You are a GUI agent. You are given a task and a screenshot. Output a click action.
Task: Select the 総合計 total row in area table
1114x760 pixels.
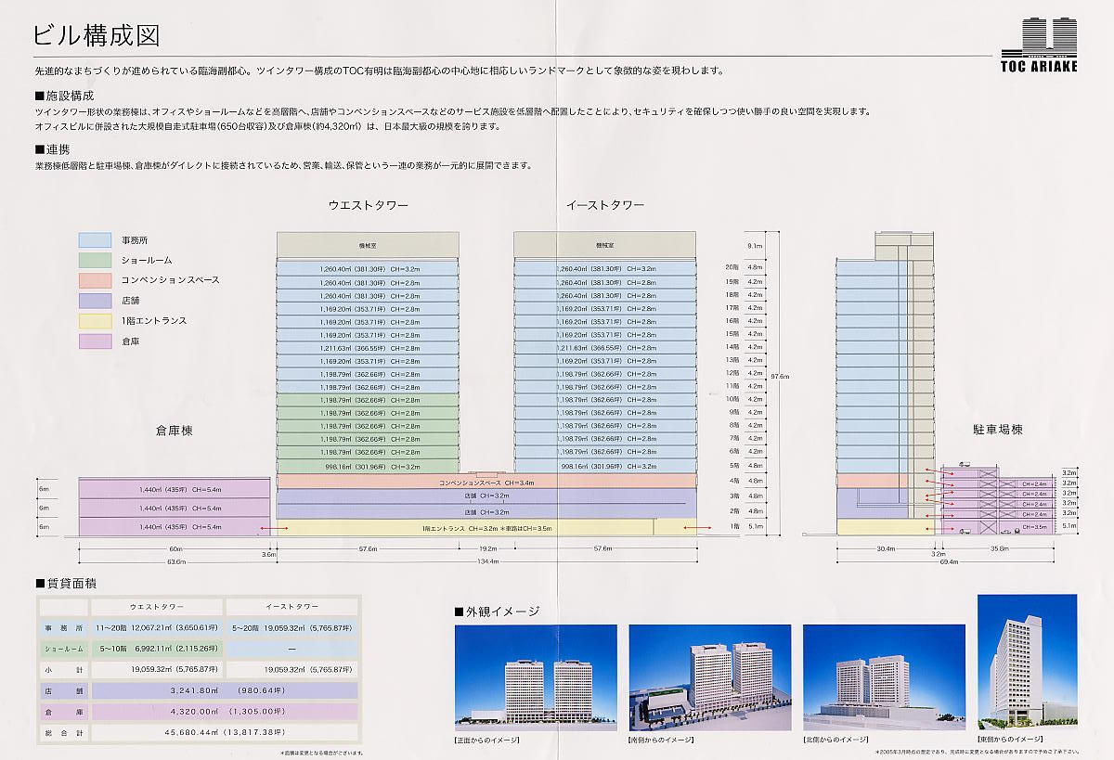click(197, 733)
